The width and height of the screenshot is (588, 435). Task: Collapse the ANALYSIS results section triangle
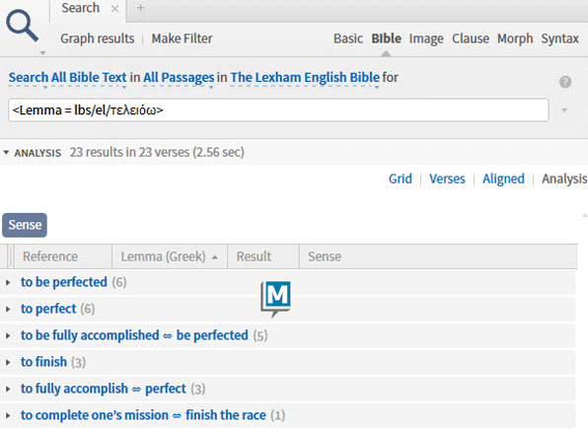click(6, 152)
